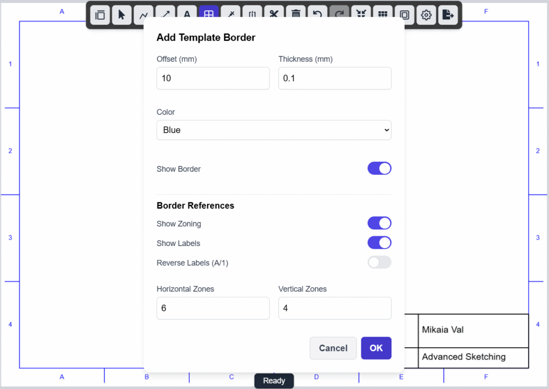The image size is (549, 389).
Task: Undo the last action
Action: (317, 15)
